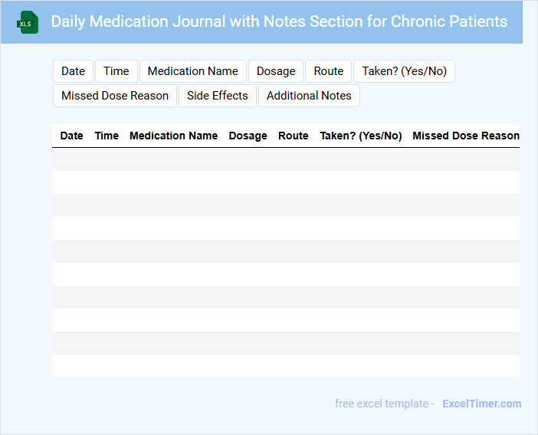Click the Taken? (Yes/No) column header
This screenshot has height=435, width=538.
(x=360, y=136)
